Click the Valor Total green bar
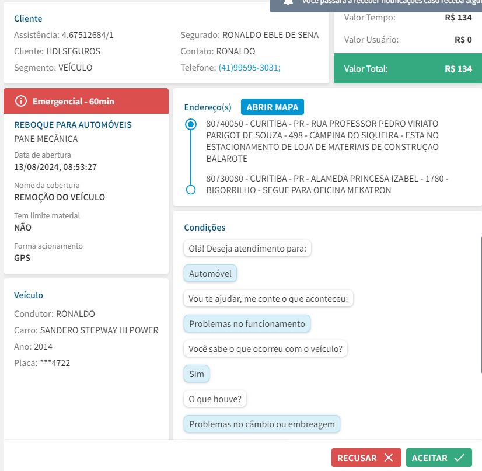The image size is (482, 471). click(x=408, y=68)
